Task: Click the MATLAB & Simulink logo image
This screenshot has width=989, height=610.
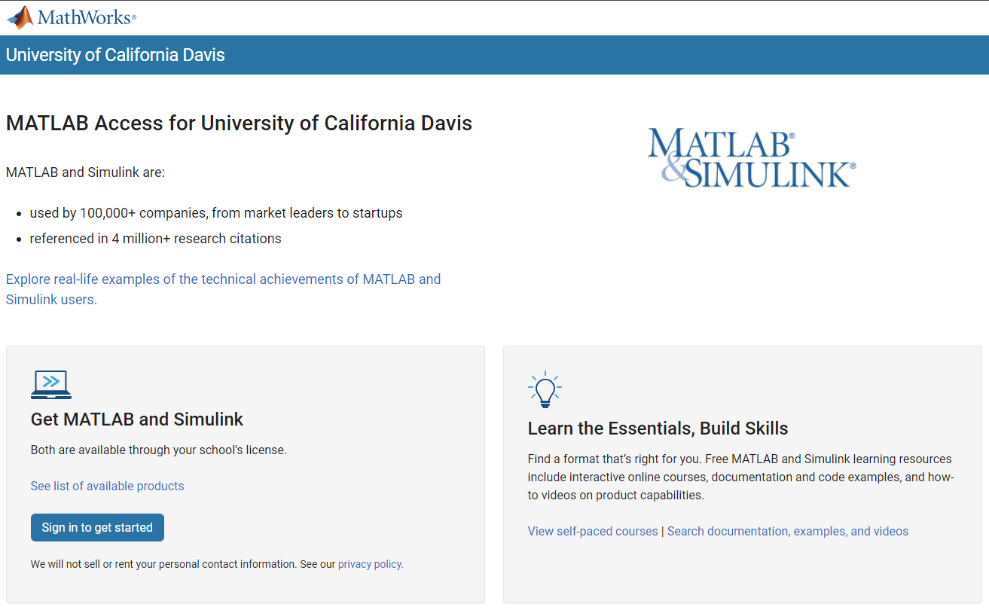Action: pos(751,158)
